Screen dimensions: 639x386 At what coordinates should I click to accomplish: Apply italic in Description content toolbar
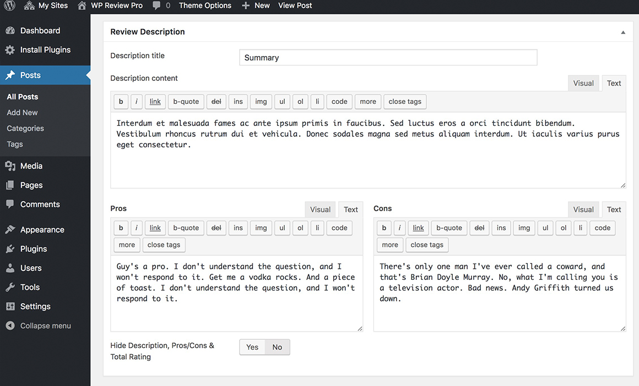click(137, 102)
